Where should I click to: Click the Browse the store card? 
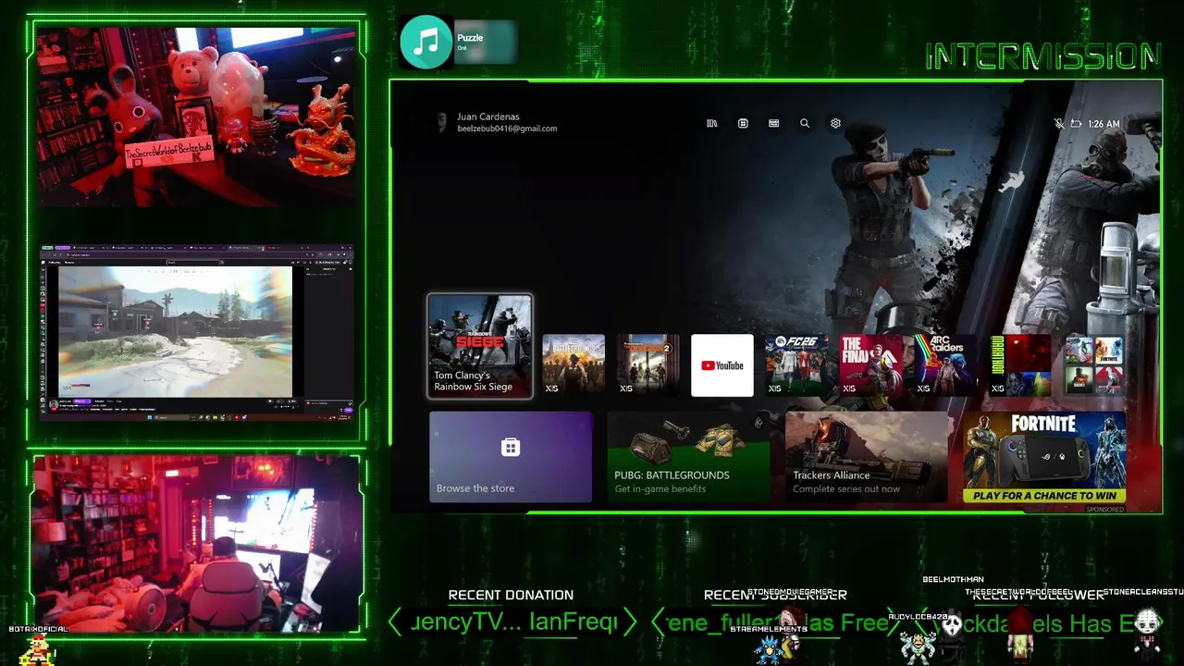coord(511,457)
